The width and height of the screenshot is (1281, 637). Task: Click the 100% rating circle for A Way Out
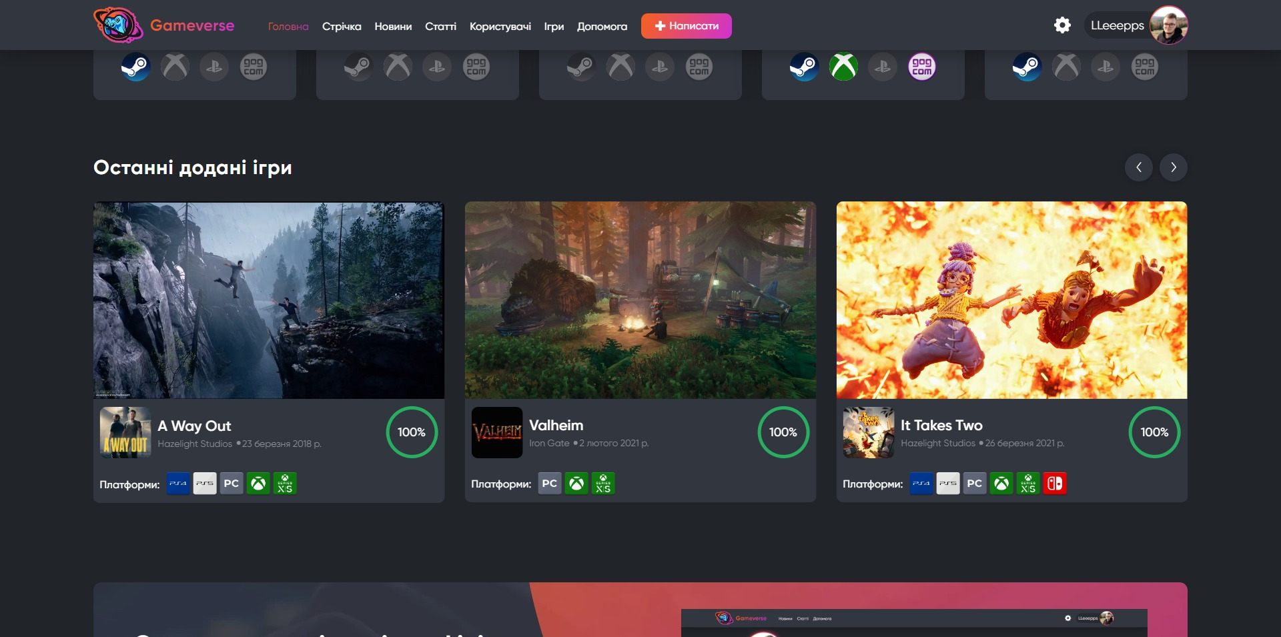click(412, 432)
